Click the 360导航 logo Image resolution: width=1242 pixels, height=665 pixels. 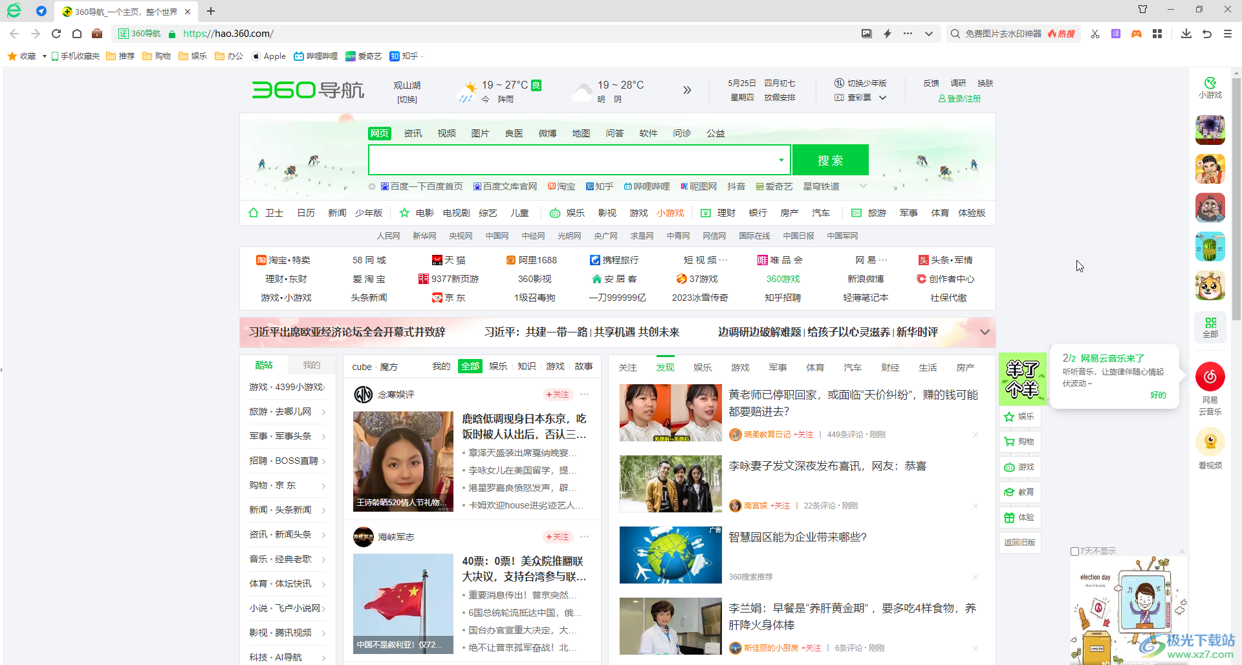pos(308,90)
